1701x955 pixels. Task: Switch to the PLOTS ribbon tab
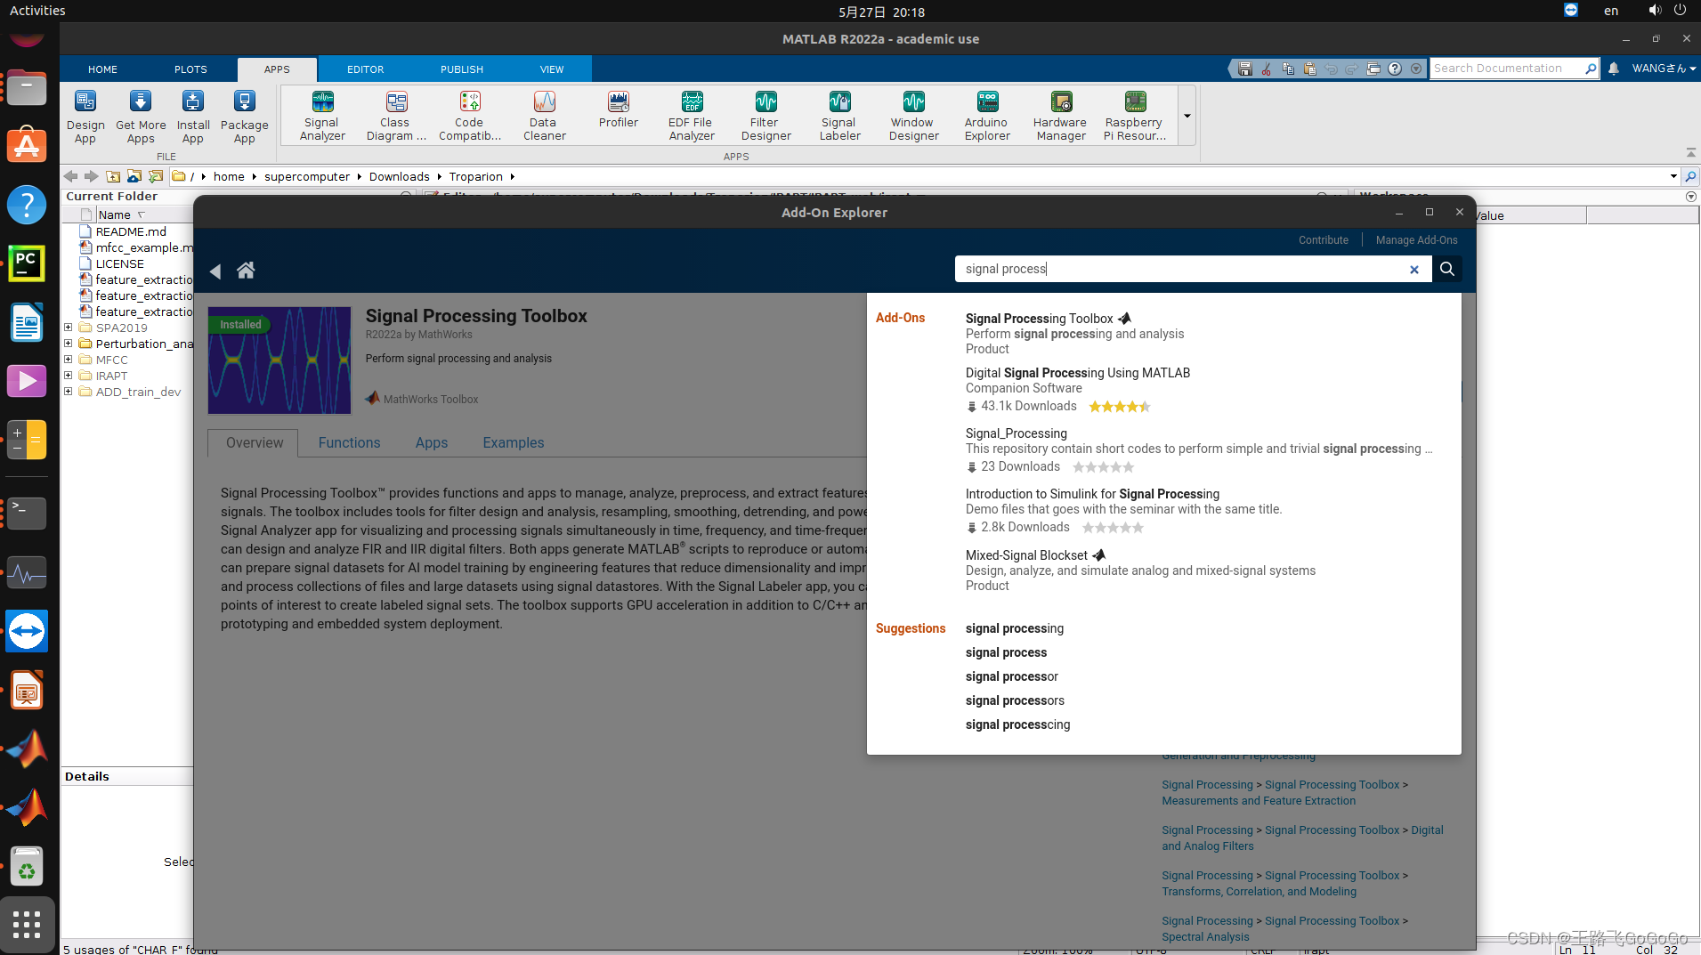[x=190, y=69]
